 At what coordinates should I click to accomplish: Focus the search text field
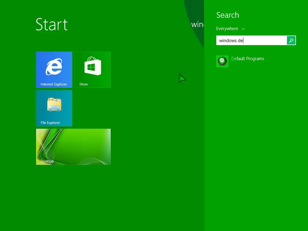tap(251, 41)
